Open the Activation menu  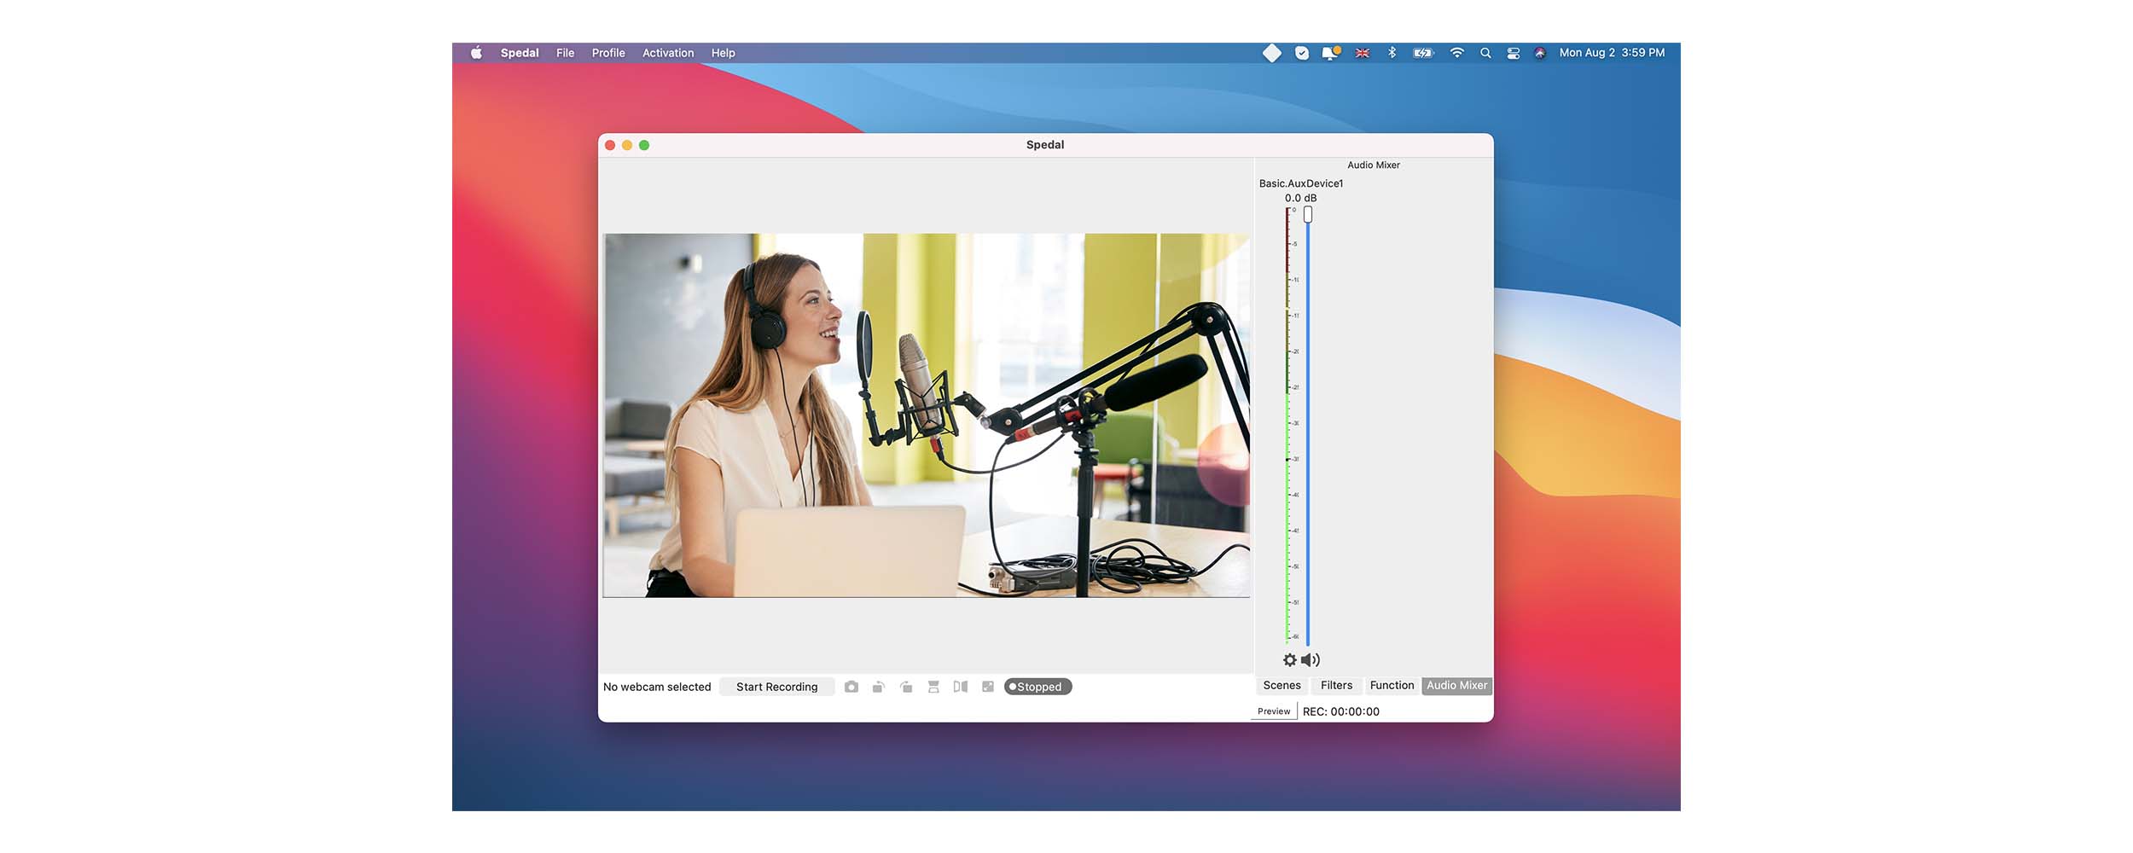click(668, 53)
